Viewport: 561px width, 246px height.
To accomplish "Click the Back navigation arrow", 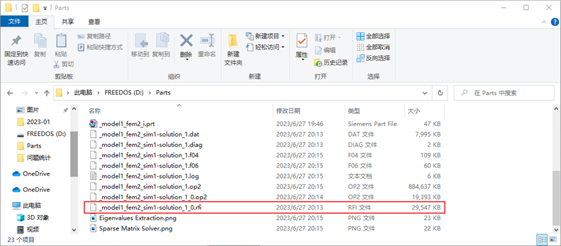I will [10, 93].
